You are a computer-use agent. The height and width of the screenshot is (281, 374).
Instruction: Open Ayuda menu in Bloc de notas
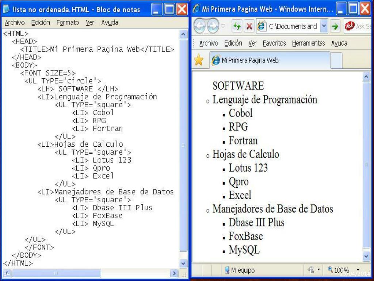pyautogui.click(x=110, y=22)
